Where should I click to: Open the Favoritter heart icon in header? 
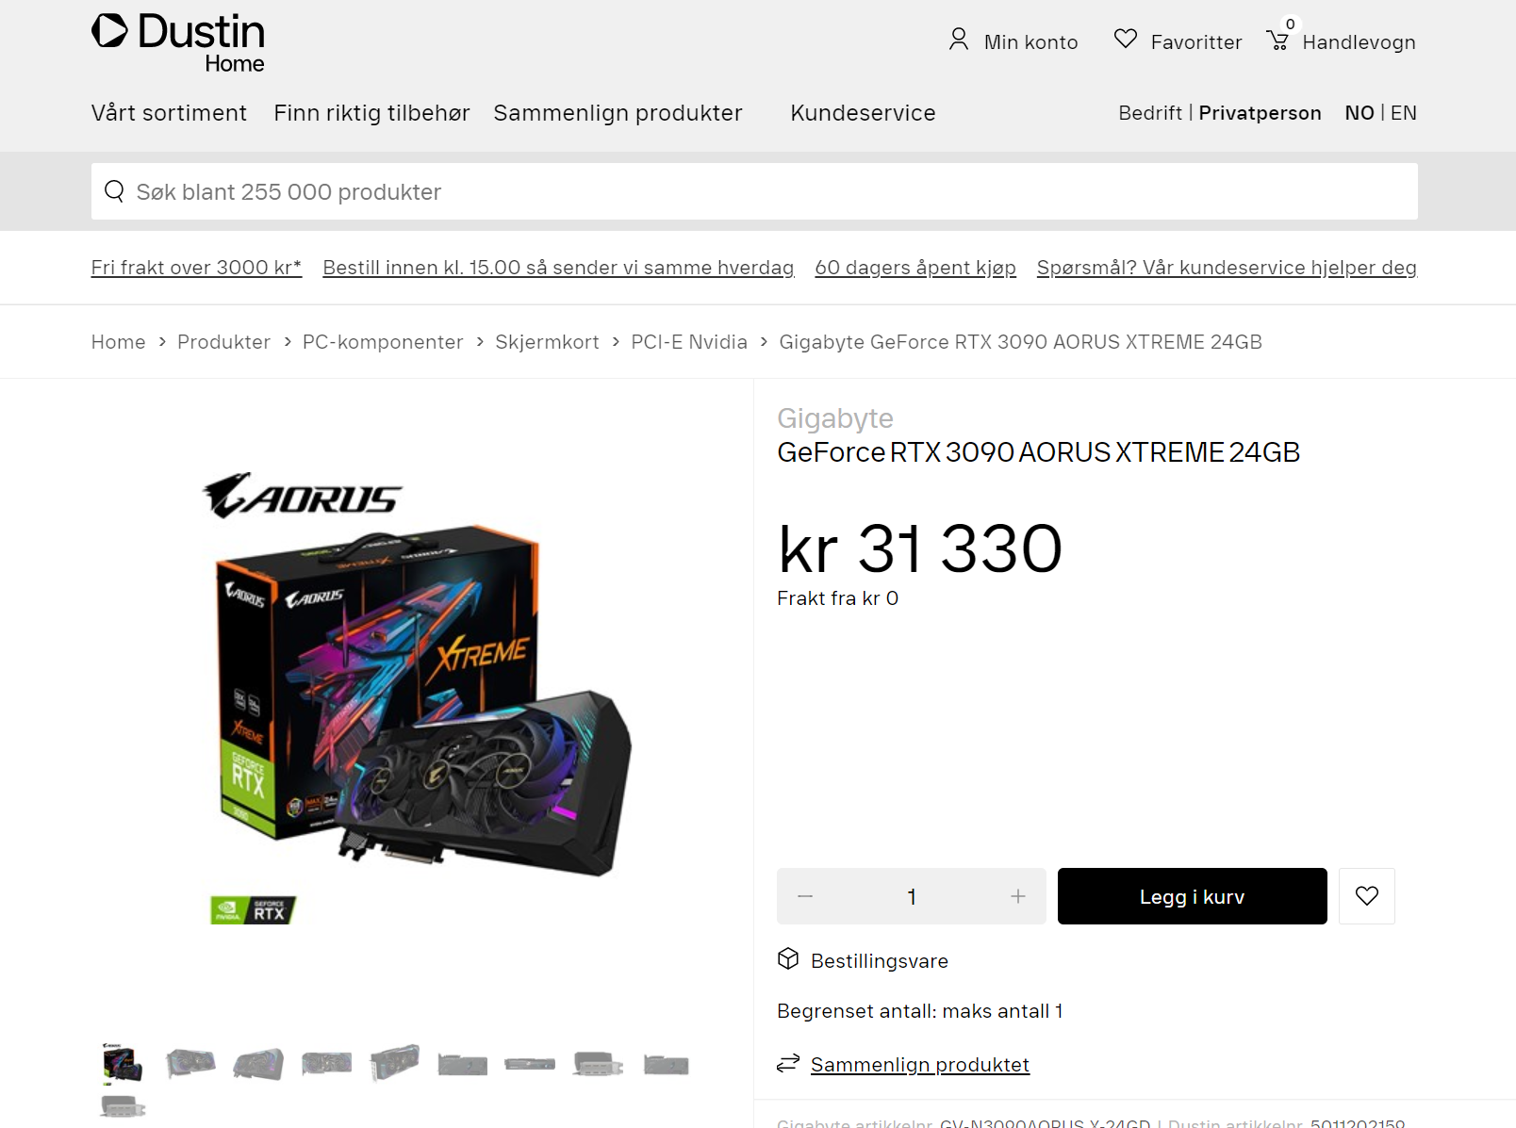1125,39
